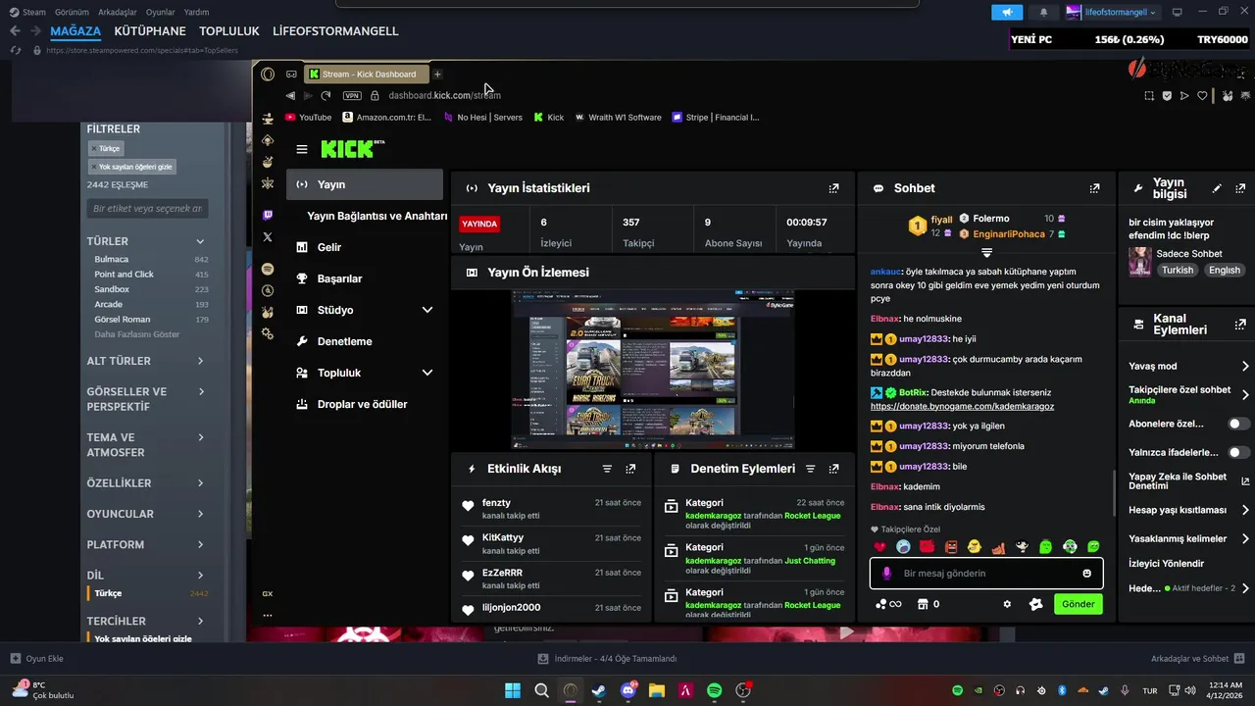The width and height of the screenshot is (1255, 706).
Task: Remove the Türkçe filter tag in Steam
Action: point(93,148)
